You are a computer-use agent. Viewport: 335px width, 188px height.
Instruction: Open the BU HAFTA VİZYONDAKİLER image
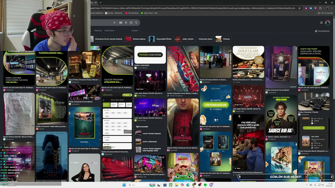[216, 104]
